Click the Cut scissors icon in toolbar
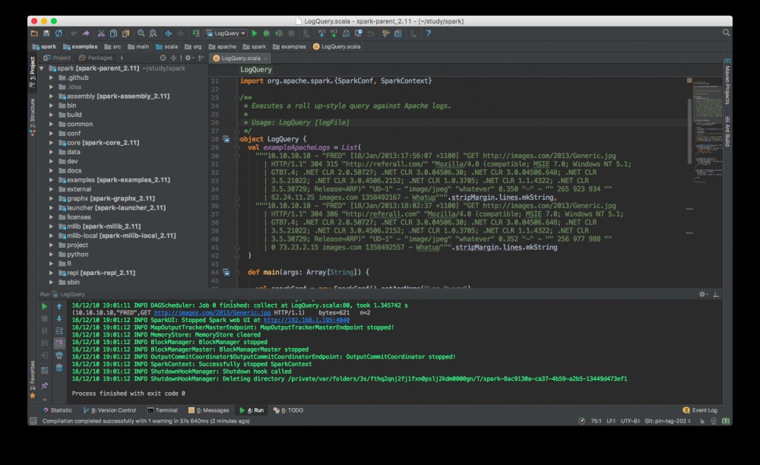The width and height of the screenshot is (760, 465). point(102,33)
